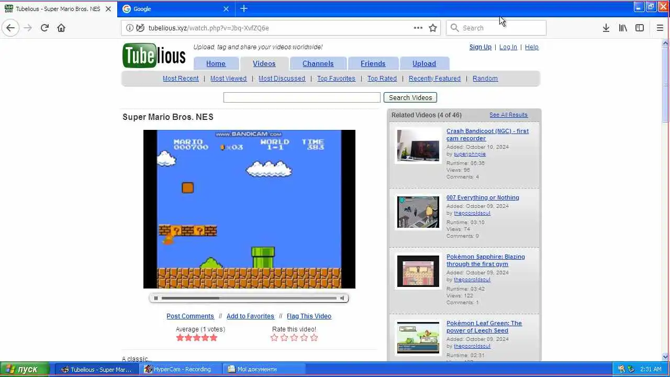Reload the page with refresh icon
This screenshot has width=670, height=377.
pyautogui.click(x=44, y=28)
